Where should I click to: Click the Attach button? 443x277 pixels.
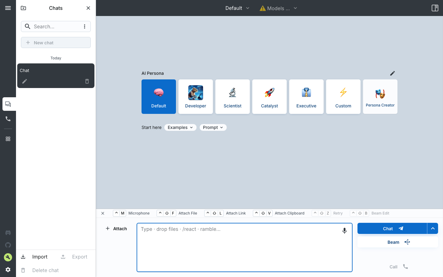(116, 229)
